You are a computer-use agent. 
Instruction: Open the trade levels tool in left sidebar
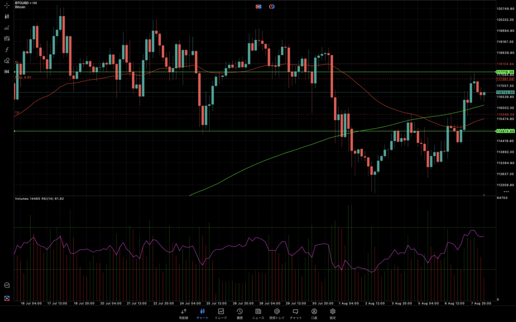(x=7, y=27)
